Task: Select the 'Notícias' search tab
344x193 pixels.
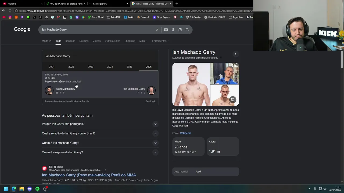Action: tap(84, 41)
